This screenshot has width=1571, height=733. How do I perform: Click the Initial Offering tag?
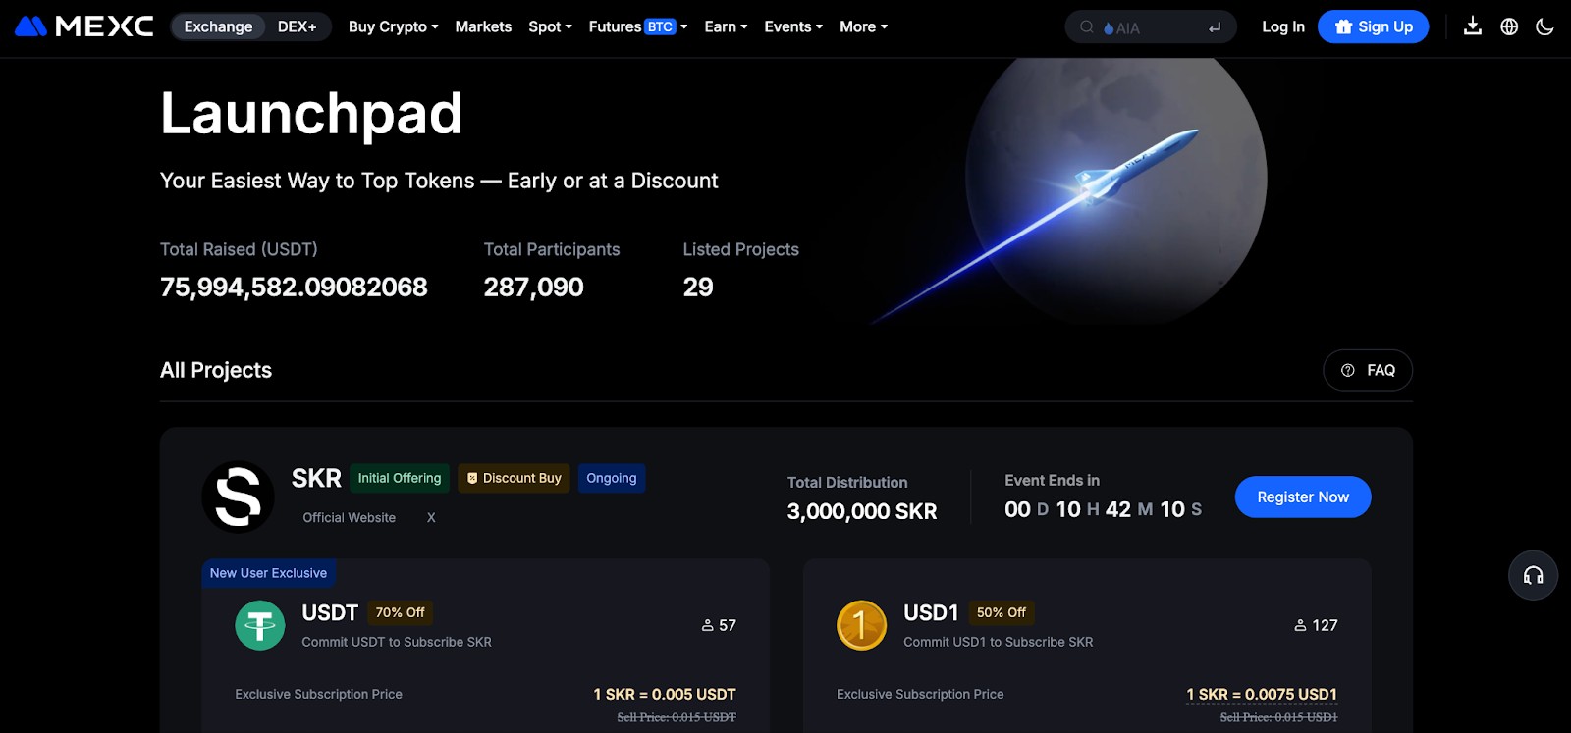400,478
